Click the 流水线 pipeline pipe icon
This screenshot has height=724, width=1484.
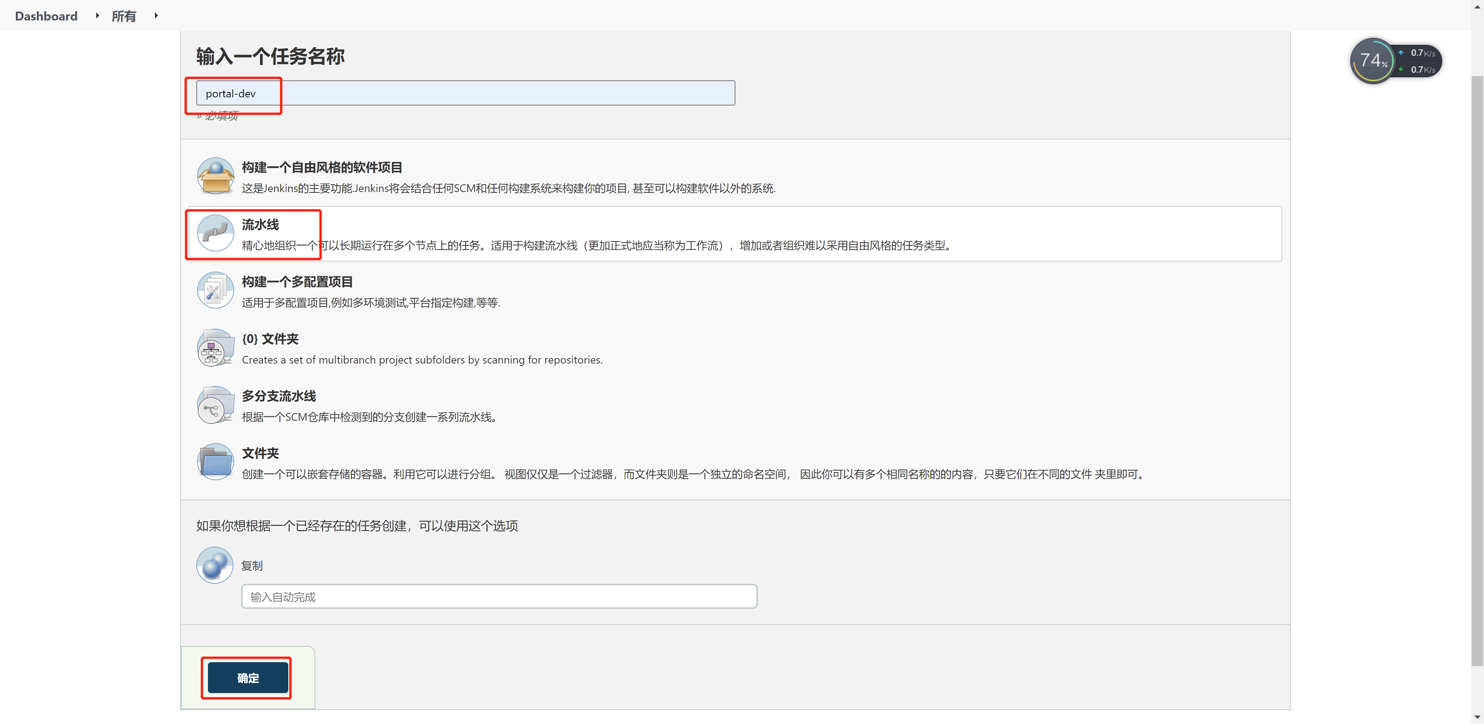pos(215,233)
